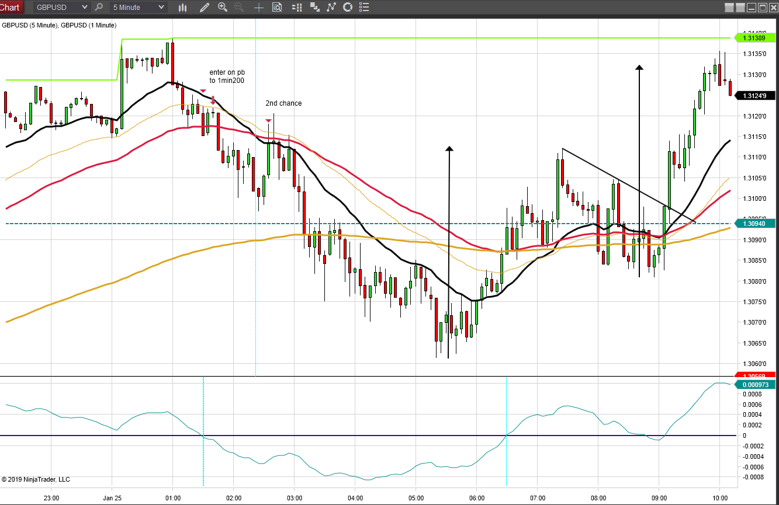Click the 03:00 time axis label

(x=294, y=498)
